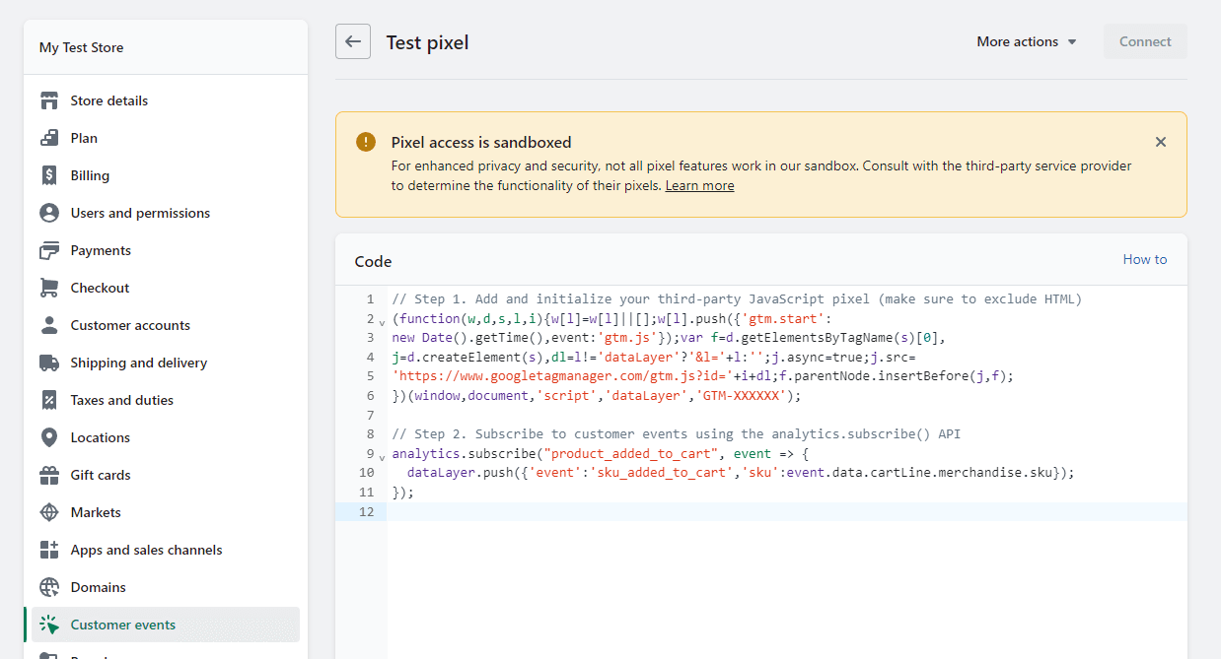Click the My Test Store header

pos(82,47)
